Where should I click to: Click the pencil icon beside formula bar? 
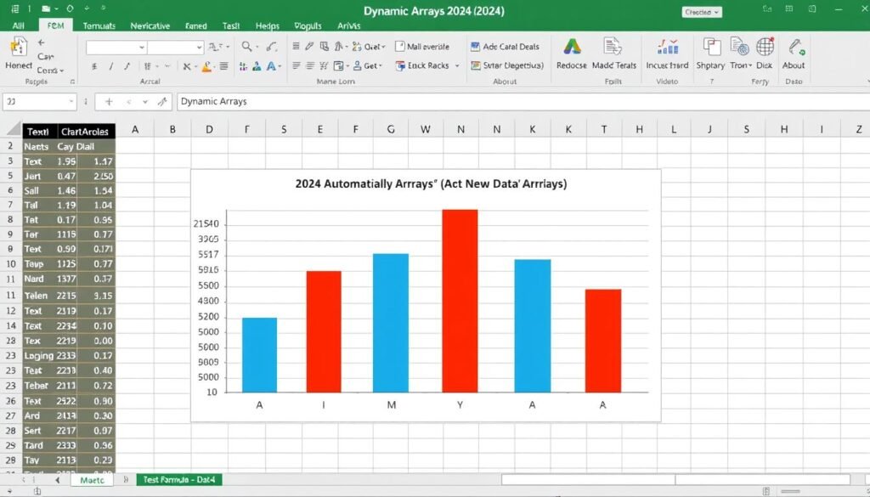162,101
